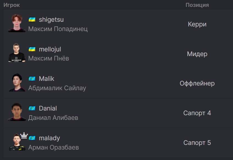The height and width of the screenshot is (160, 233).
Task: Click the Оффлейнер position label
Action: click(x=197, y=83)
